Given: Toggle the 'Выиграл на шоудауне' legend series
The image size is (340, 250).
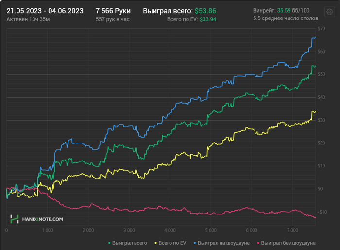Looking at the screenshot, I should [221, 243].
